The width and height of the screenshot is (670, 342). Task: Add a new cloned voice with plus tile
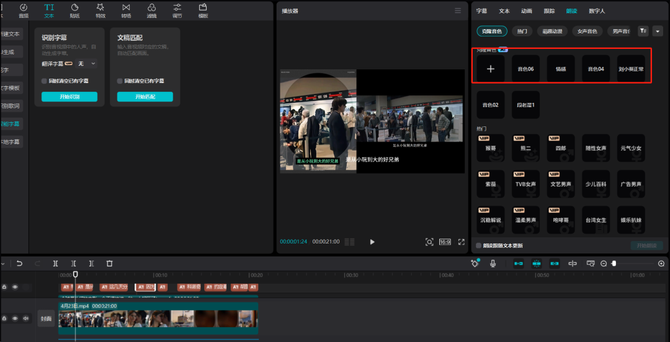pyautogui.click(x=491, y=69)
